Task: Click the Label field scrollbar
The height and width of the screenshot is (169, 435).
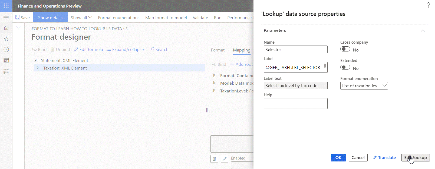Action: coord(325,65)
